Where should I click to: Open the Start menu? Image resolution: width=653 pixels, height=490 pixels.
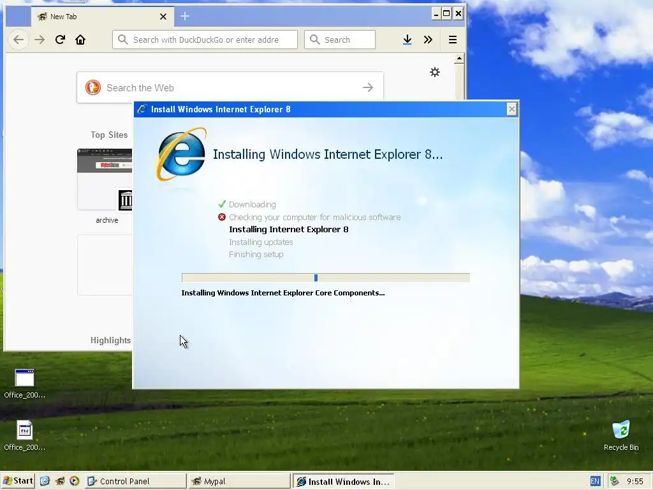coord(17,481)
